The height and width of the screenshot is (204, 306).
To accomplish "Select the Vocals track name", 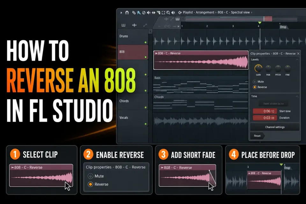I will [x=124, y=118].
